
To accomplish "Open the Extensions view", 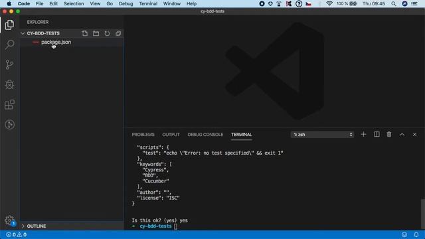I will point(9,105).
